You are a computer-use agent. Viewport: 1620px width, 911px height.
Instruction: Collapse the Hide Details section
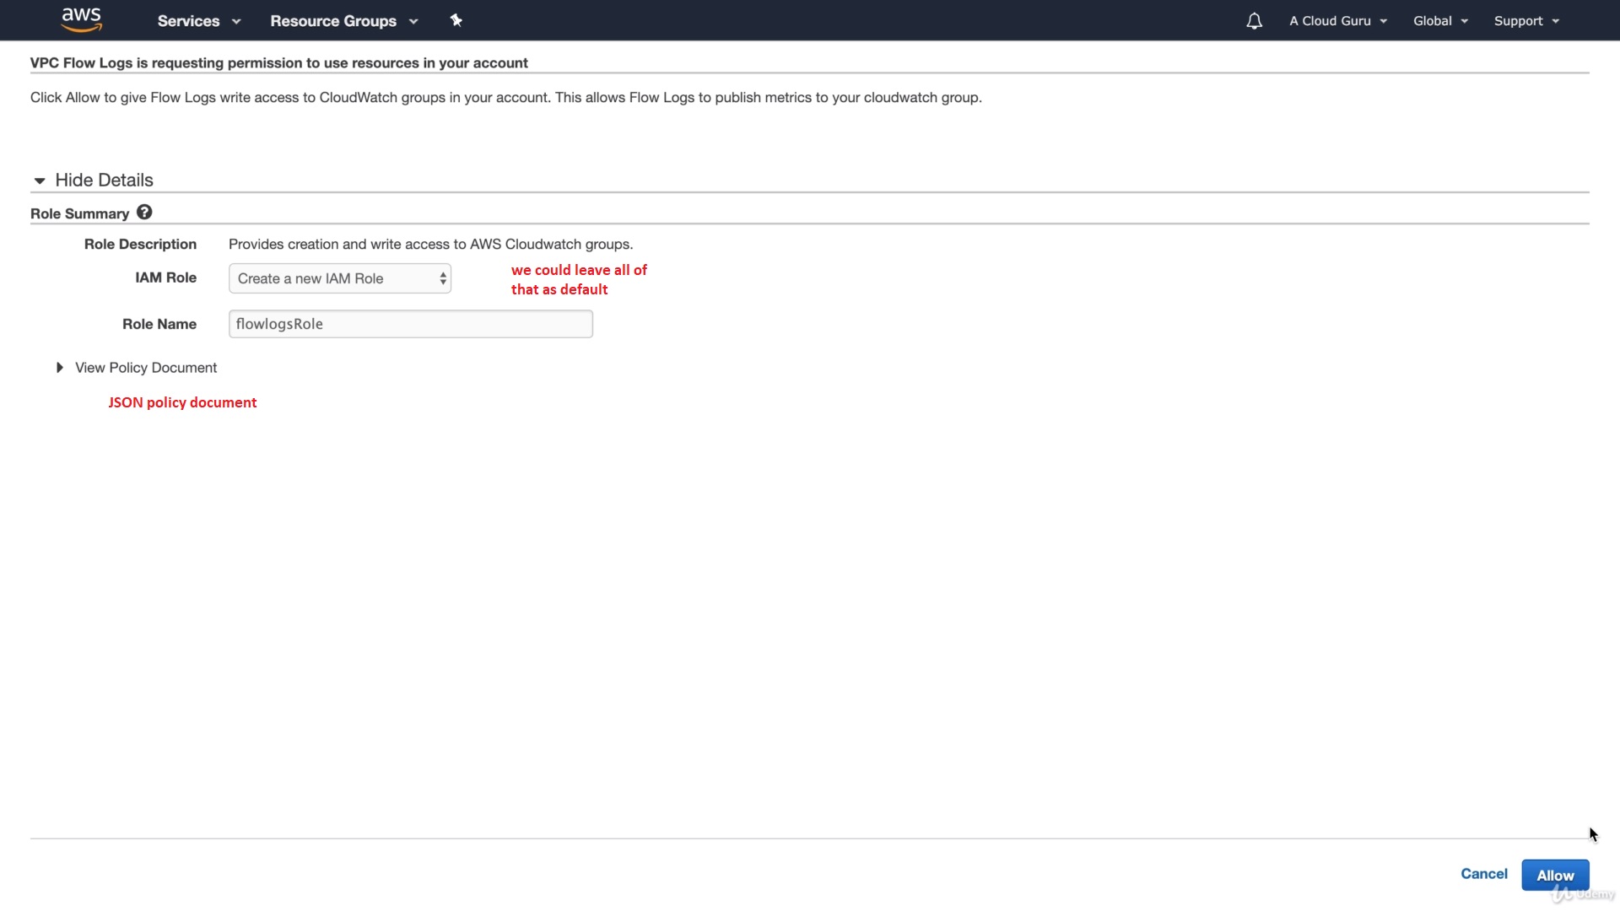[x=104, y=180]
